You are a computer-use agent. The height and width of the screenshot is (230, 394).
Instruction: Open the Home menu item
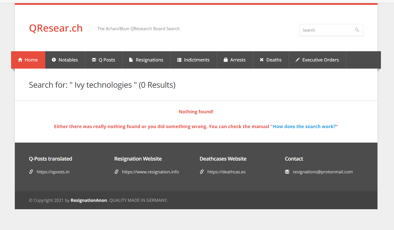[x=28, y=60]
